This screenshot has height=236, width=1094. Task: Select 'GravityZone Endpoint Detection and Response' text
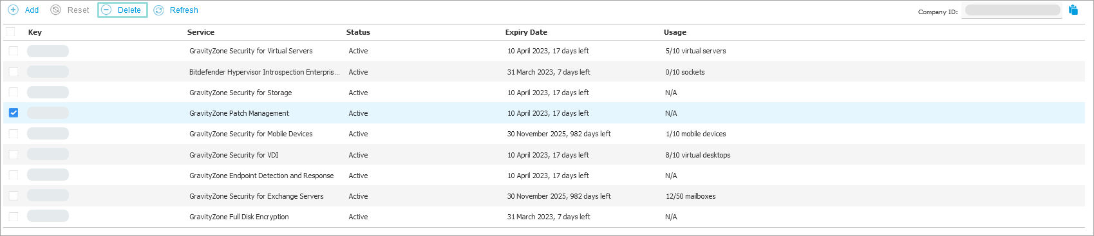coord(261,176)
